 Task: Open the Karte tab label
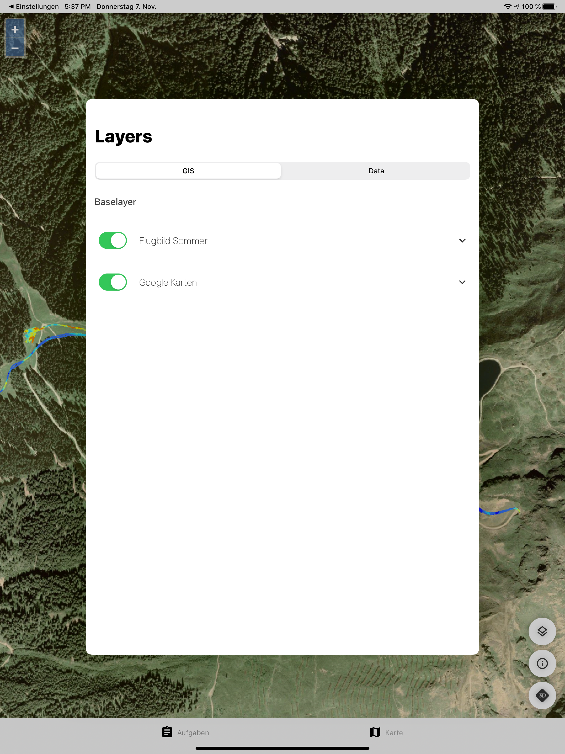[394, 732]
